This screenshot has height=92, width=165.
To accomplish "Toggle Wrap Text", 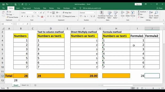I will pyautogui.click(x=67, y=13).
